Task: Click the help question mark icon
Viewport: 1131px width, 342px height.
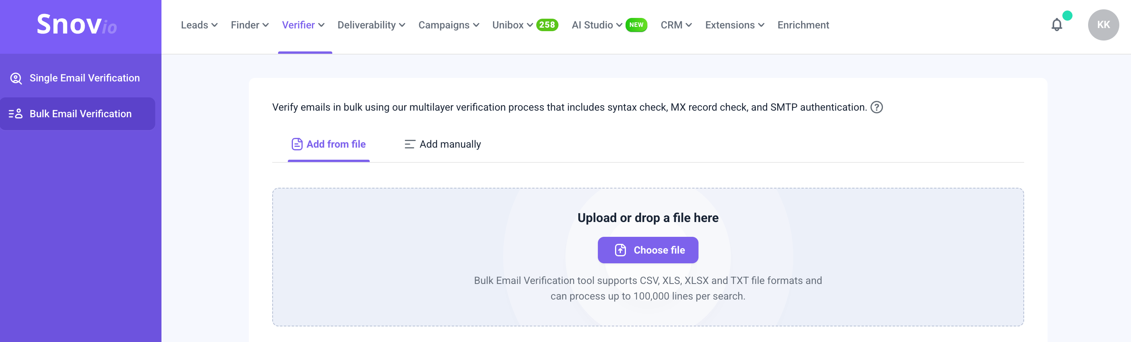Action: 876,108
